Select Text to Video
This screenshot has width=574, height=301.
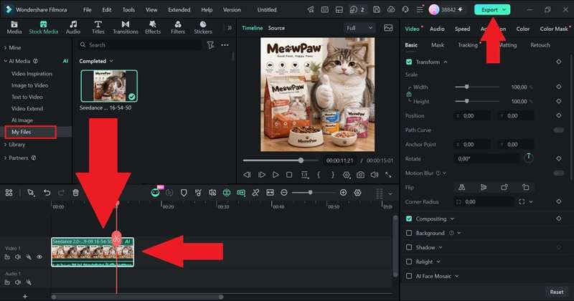click(x=27, y=97)
